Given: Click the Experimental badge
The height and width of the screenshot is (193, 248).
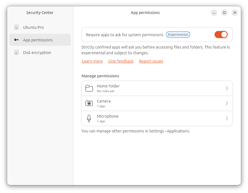Looking at the screenshot, I should click(x=178, y=35).
